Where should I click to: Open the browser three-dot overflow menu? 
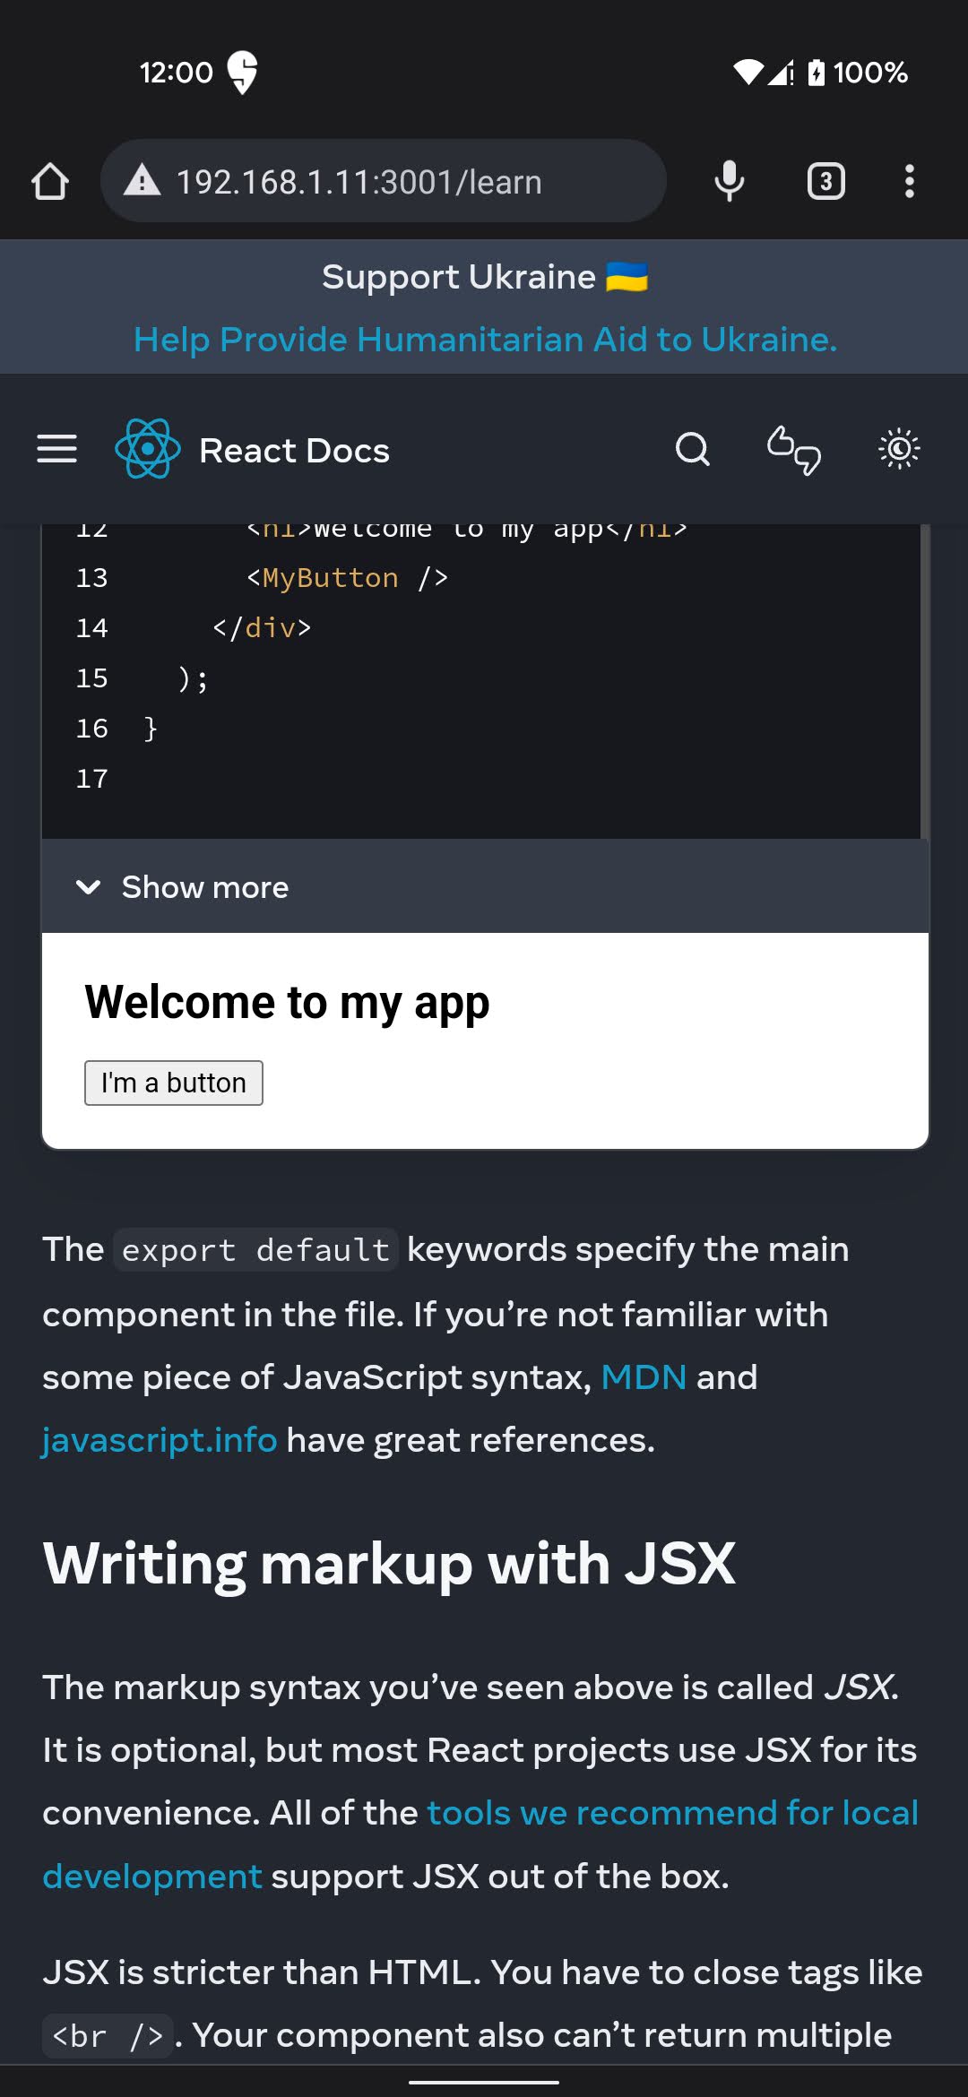[910, 181]
